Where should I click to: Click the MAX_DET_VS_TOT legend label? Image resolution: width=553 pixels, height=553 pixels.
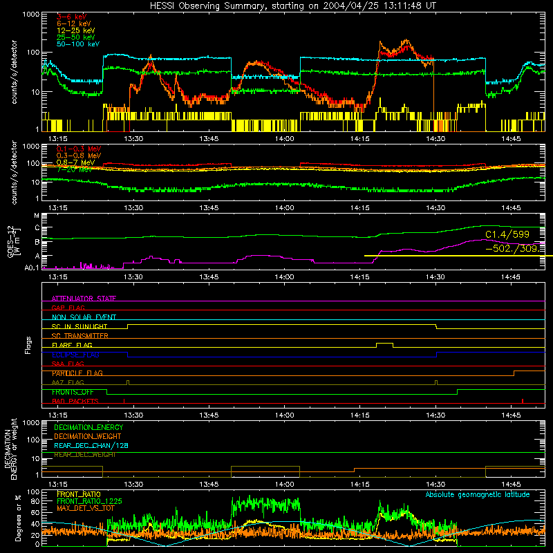86,508
